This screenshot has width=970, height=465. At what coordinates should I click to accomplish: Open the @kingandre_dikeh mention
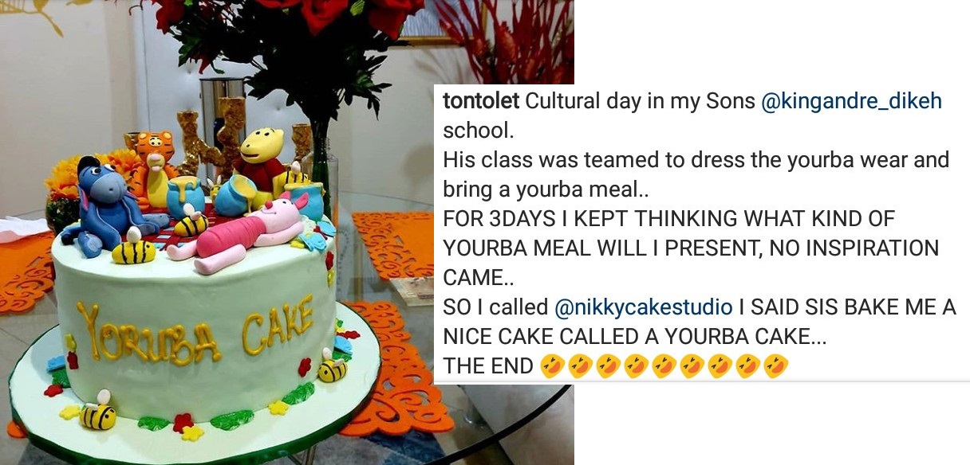coord(852,103)
